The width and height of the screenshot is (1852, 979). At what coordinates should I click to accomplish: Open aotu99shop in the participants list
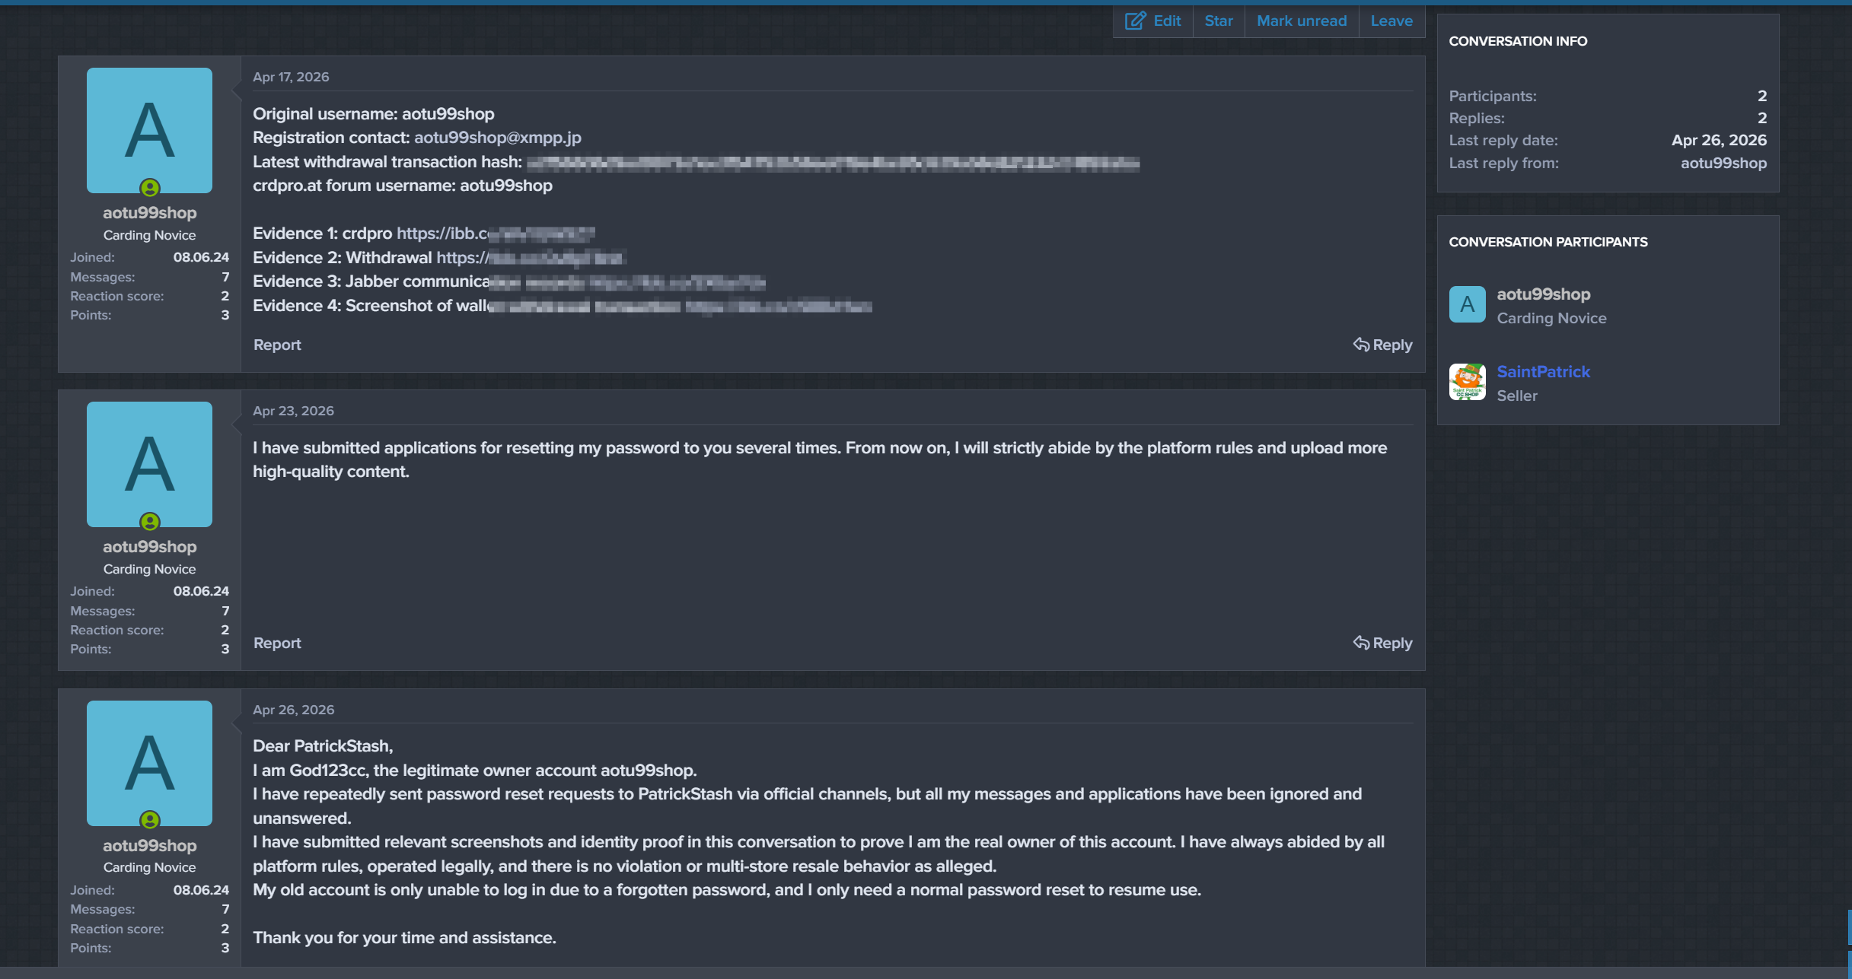(x=1543, y=294)
